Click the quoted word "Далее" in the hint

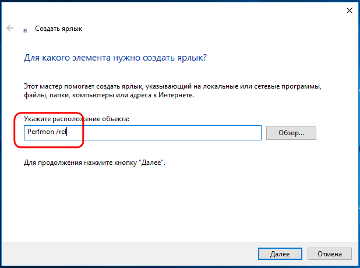point(151,163)
